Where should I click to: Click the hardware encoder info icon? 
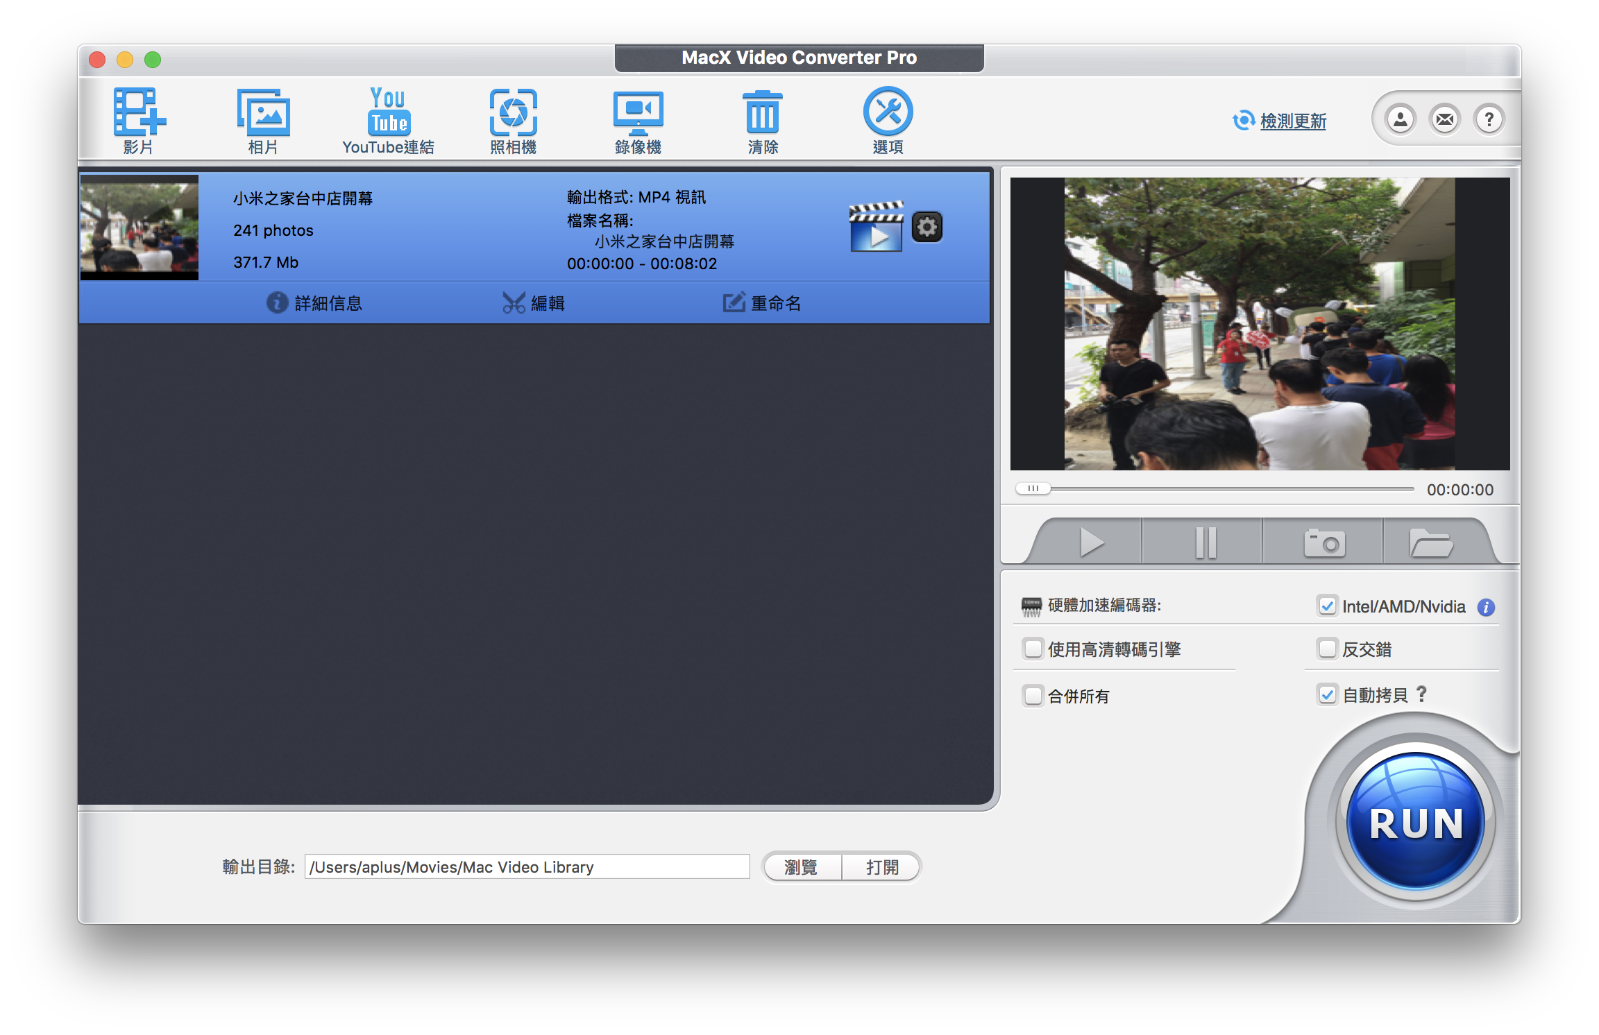1486,607
